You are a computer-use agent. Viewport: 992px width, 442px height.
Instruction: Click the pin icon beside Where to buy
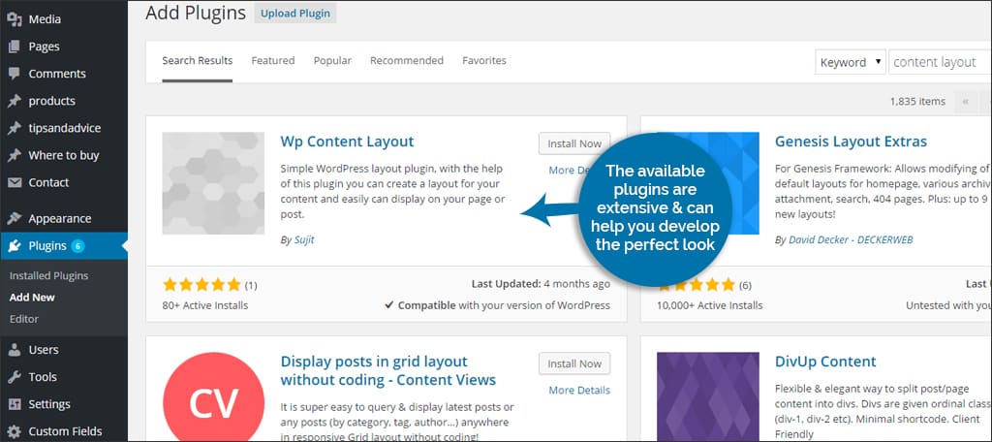click(14, 155)
